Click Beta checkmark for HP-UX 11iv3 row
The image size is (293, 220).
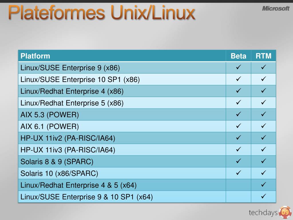click(238, 149)
